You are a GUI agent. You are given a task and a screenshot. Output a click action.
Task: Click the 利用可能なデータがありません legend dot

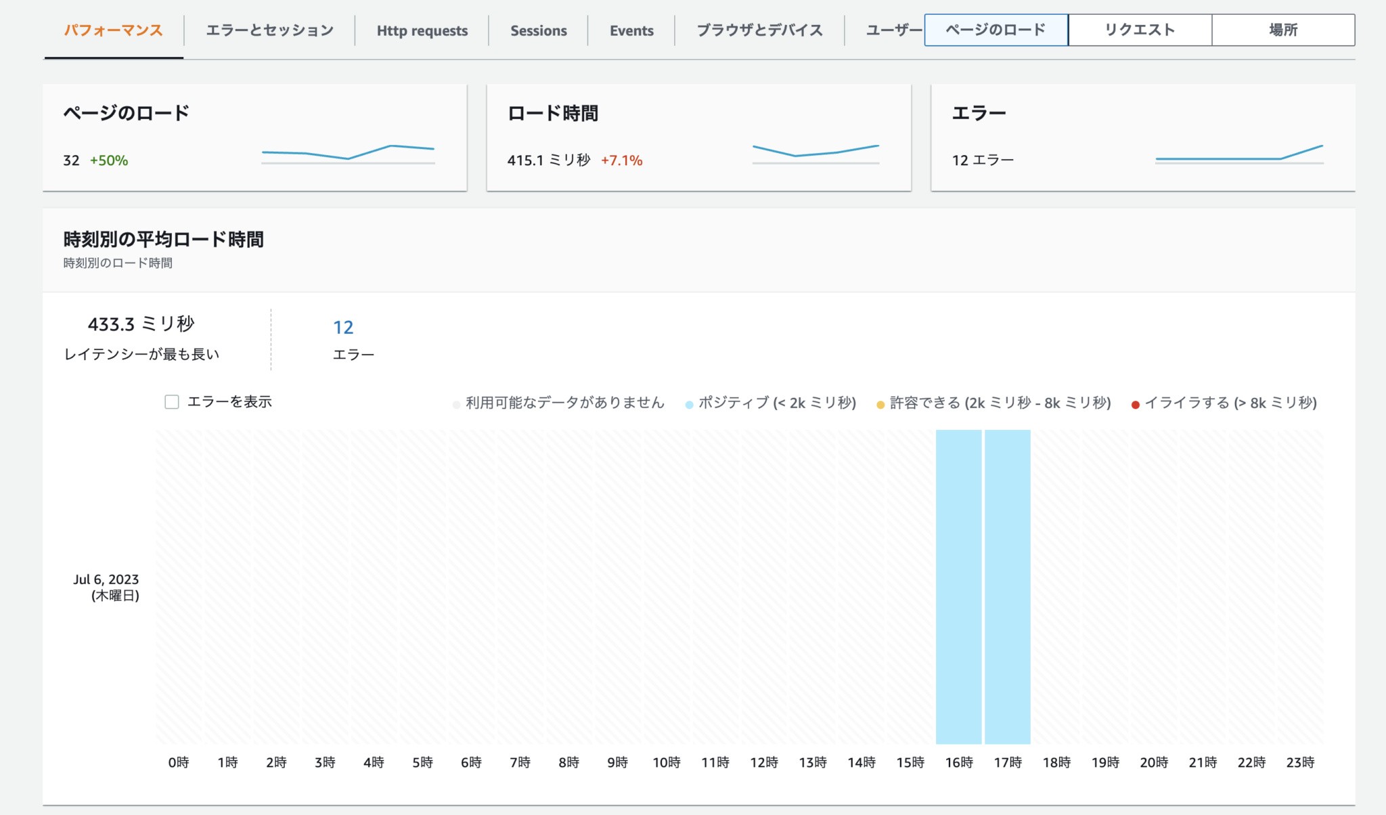(x=456, y=403)
